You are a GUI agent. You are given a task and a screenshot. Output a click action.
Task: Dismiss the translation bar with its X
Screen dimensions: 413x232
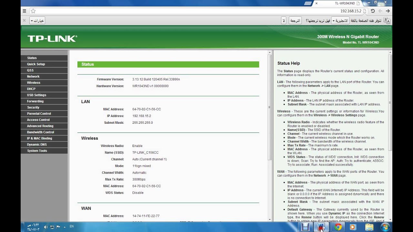pos(24,20)
